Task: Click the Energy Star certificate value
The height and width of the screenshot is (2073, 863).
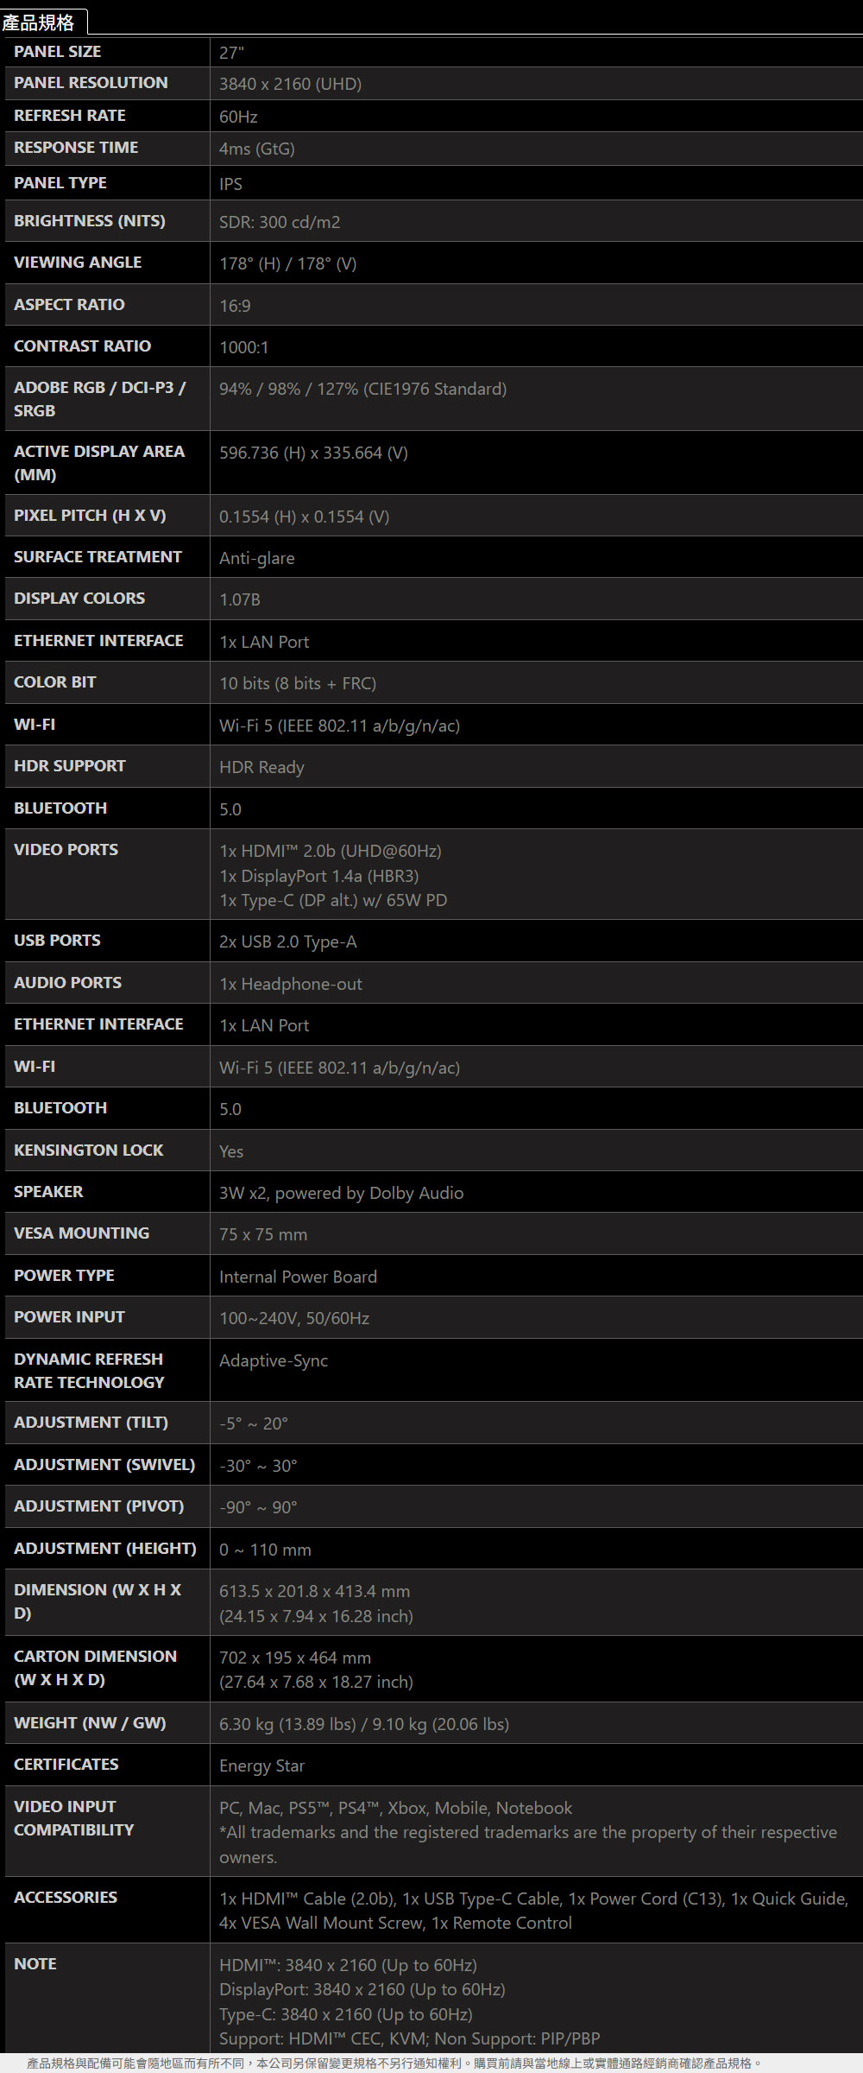Action: (261, 1766)
